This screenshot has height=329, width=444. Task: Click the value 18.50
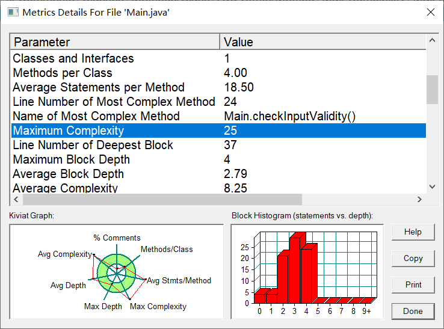(x=239, y=87)
